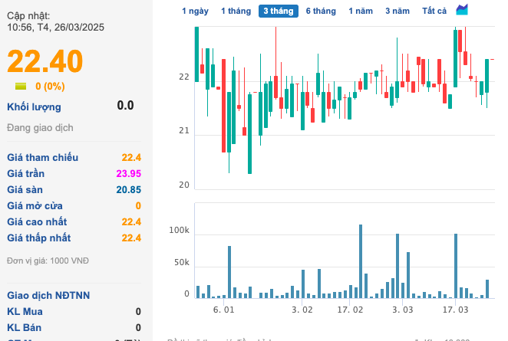Click the large 22.40 current price
Screen dimensions: 508x341
coord(45,61)
